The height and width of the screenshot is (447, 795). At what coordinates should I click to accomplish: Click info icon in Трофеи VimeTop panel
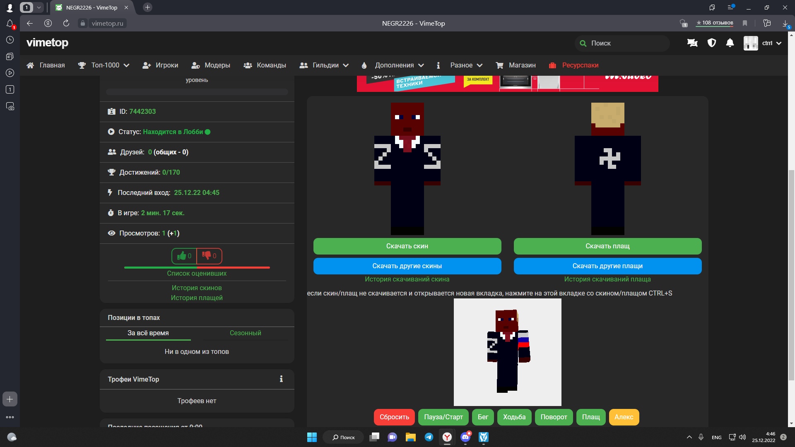[x=281, y=379]
